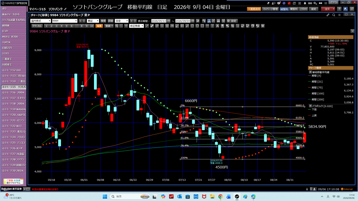Click the search magnifier in chart title bar
This screenshot has height=201, width=358.
pos(334,15)
